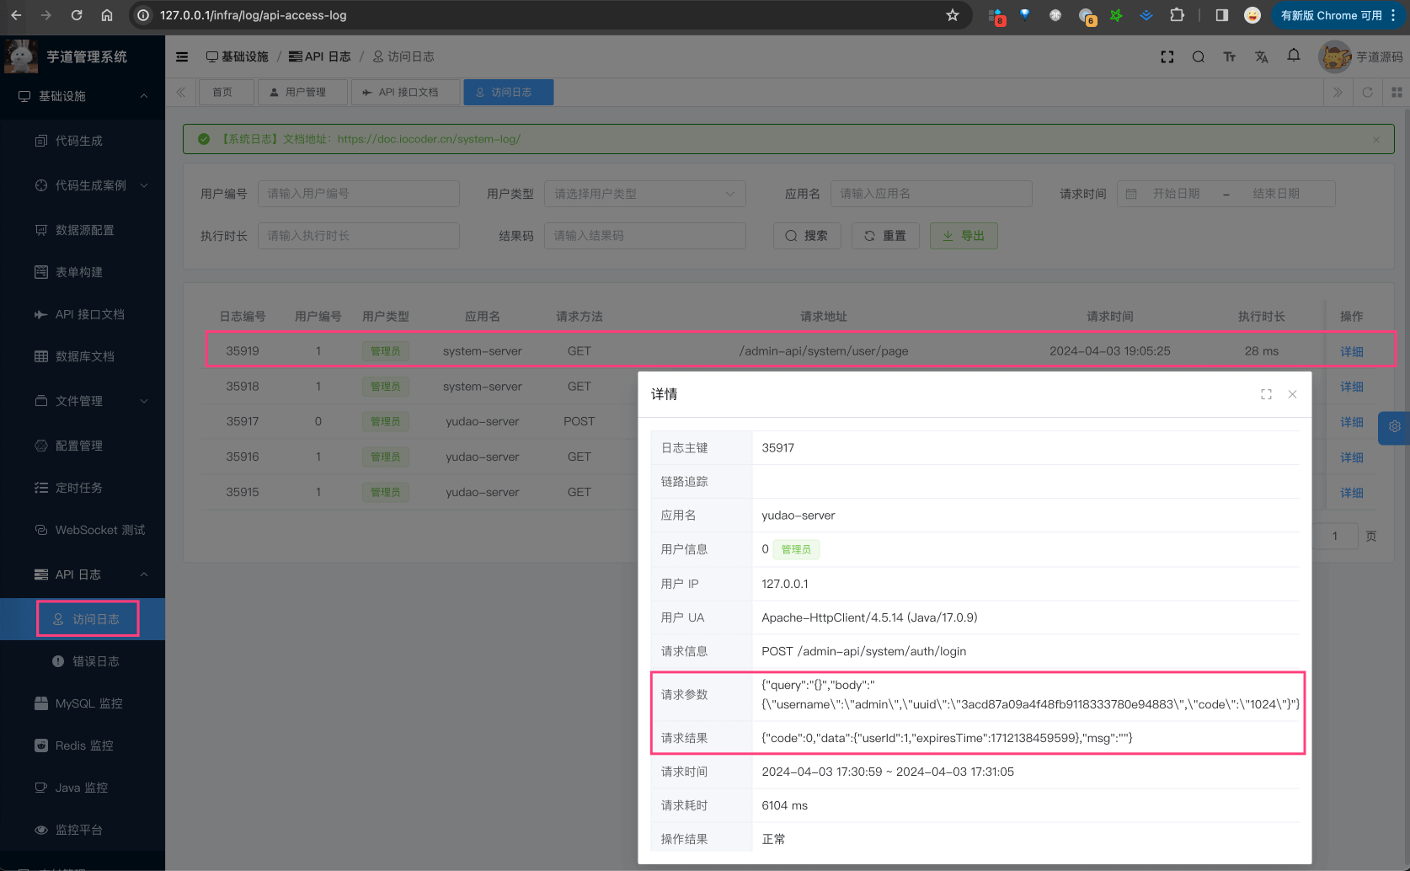Switch to the 首页 tab

point(226,92)
